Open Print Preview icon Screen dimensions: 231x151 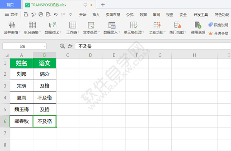[x=48, y=15]
